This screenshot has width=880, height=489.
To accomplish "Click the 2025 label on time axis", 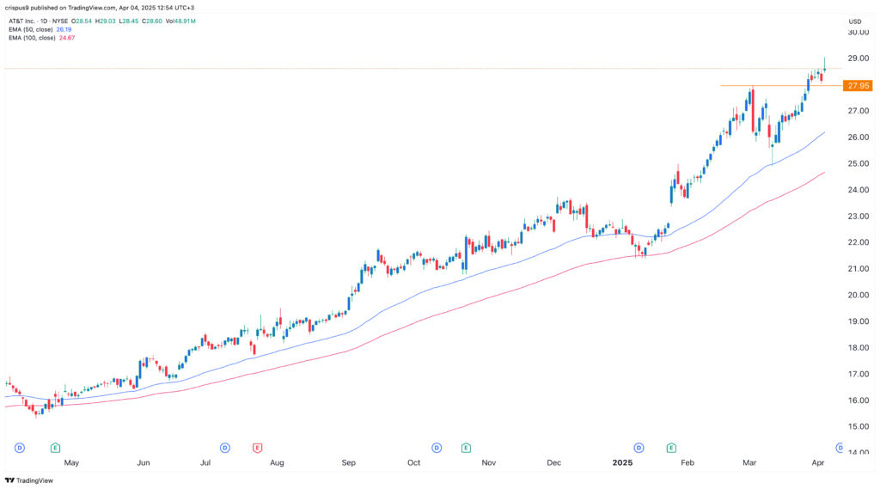I will 624,462.
